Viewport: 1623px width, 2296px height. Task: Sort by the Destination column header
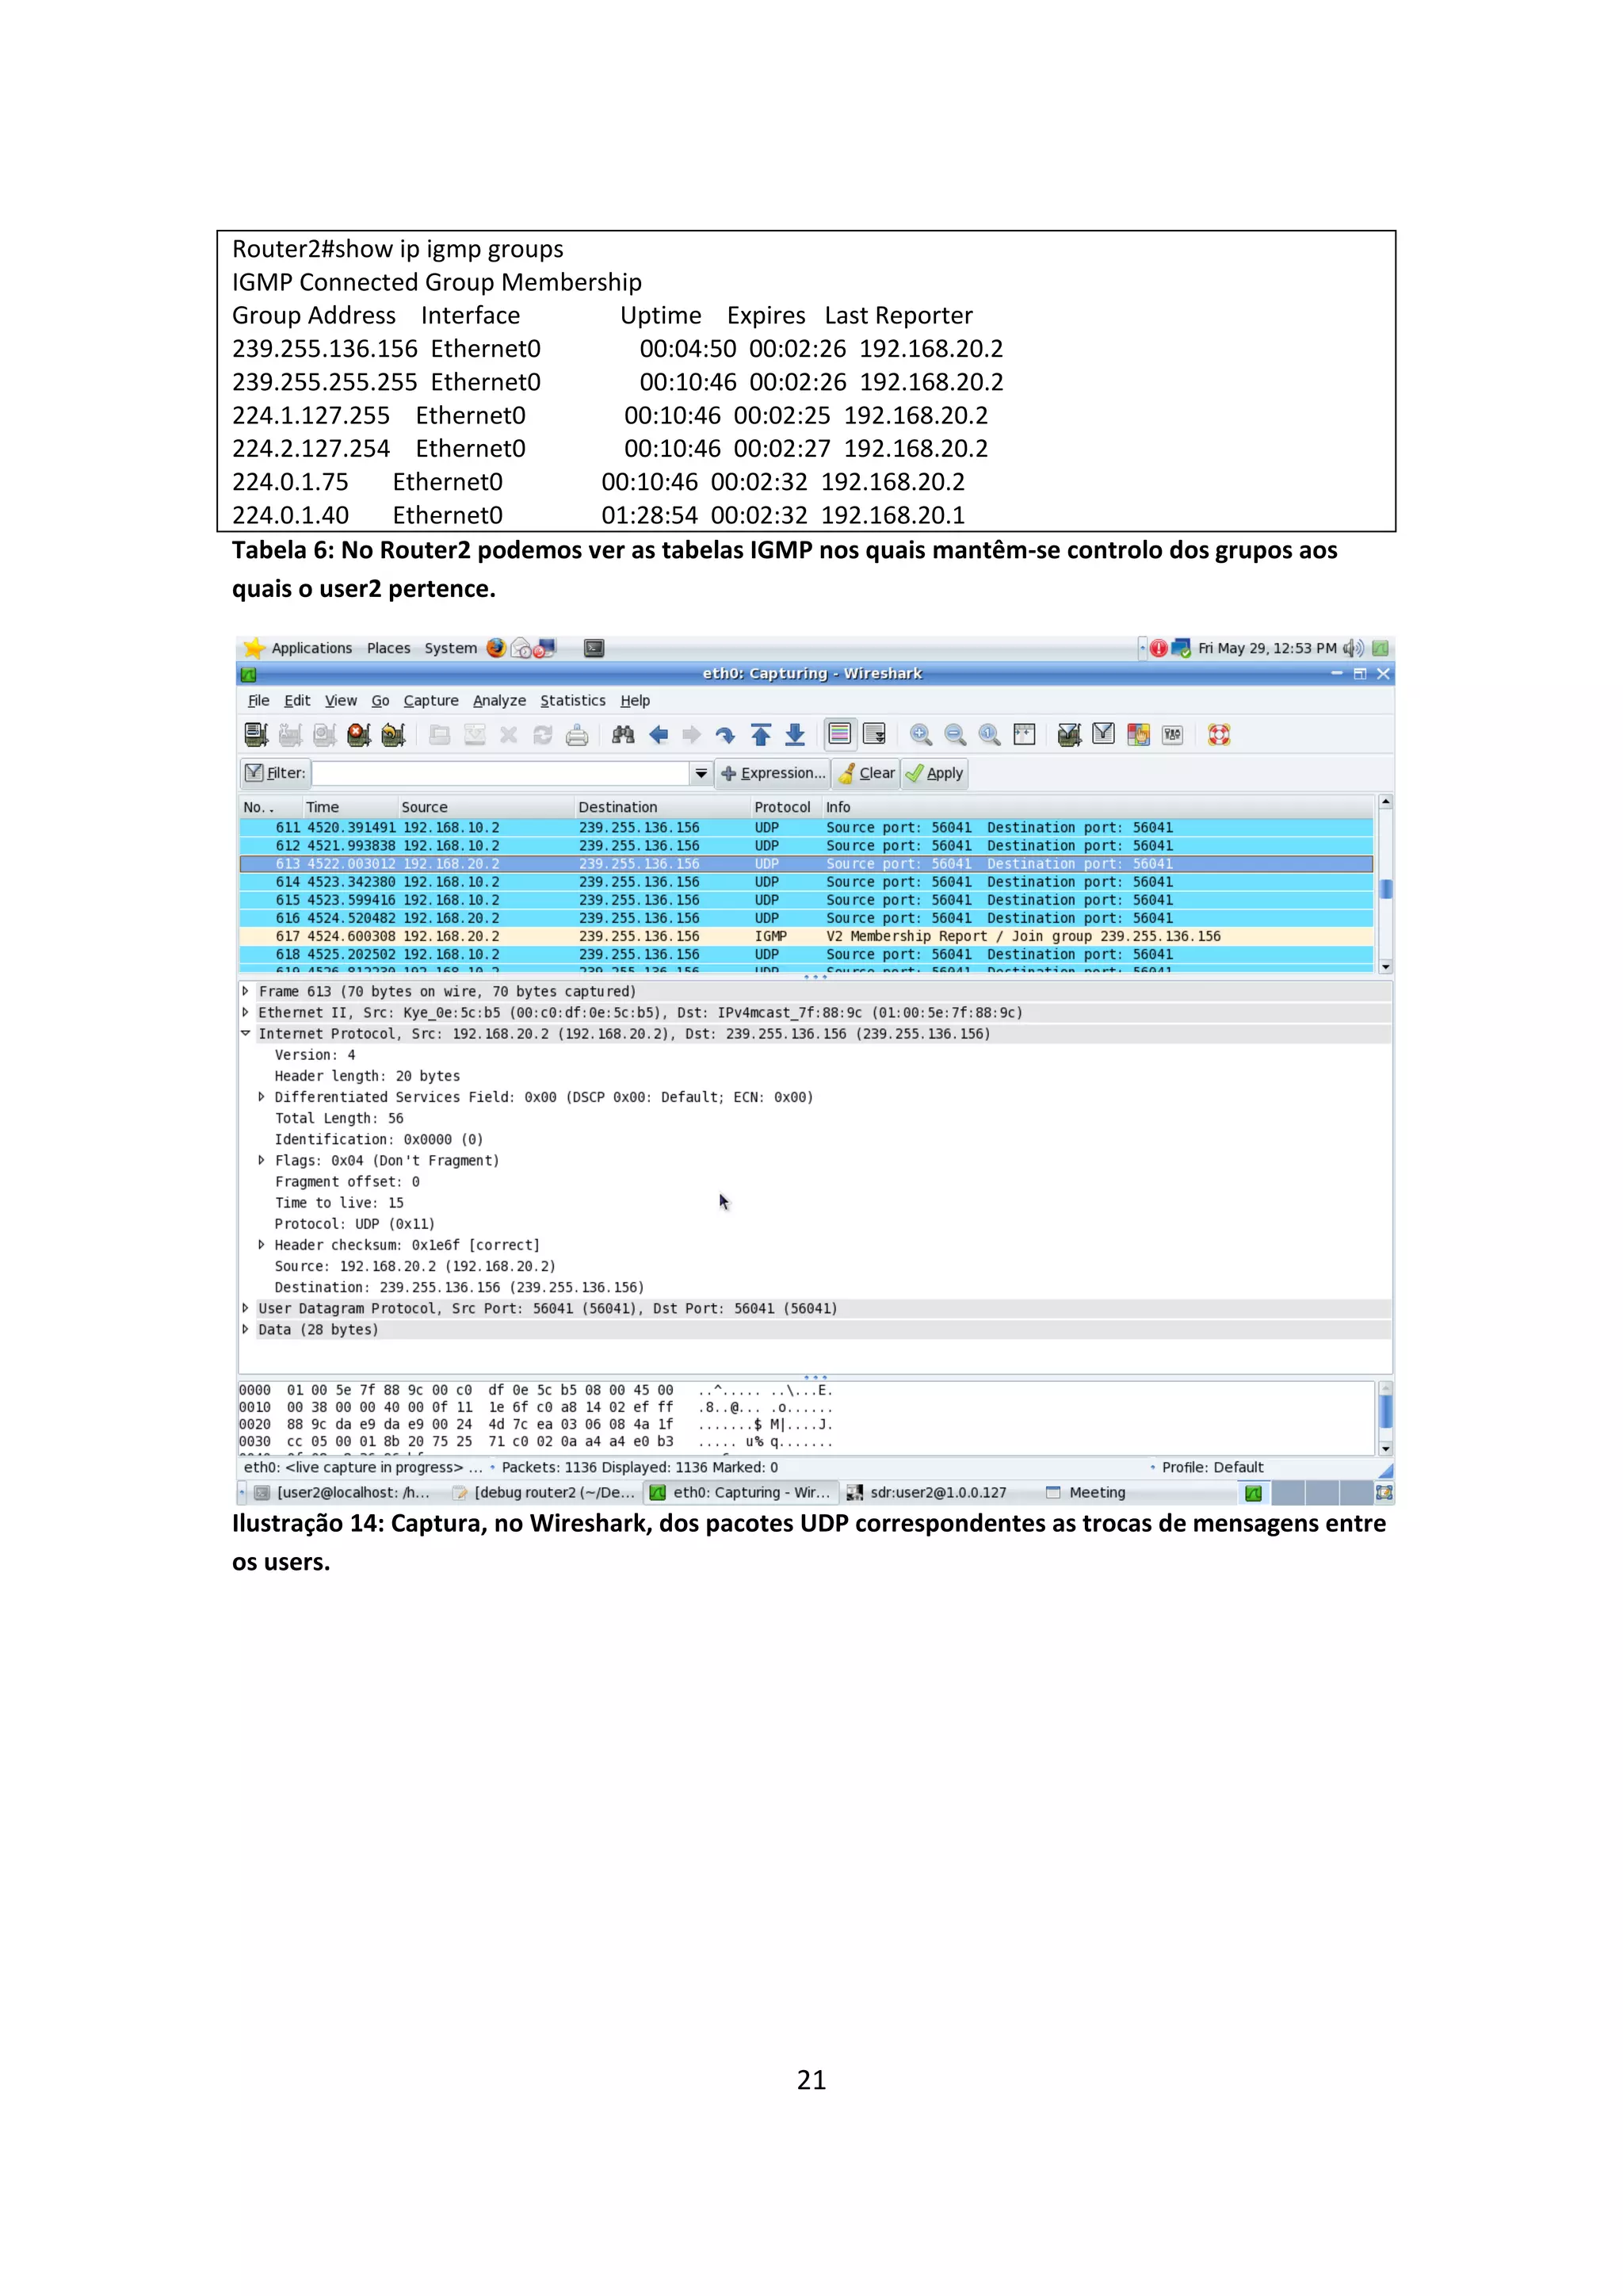[x=662, y=807]
